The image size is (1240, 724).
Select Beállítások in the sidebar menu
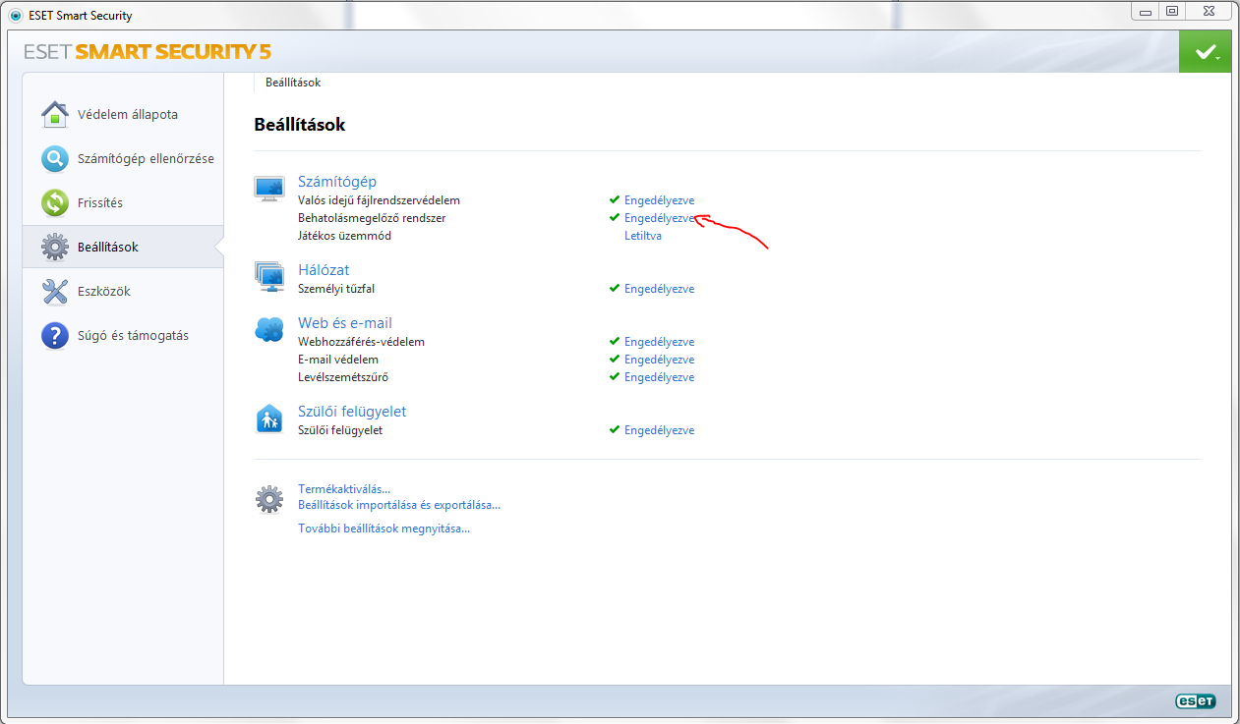tap(108, 248)
